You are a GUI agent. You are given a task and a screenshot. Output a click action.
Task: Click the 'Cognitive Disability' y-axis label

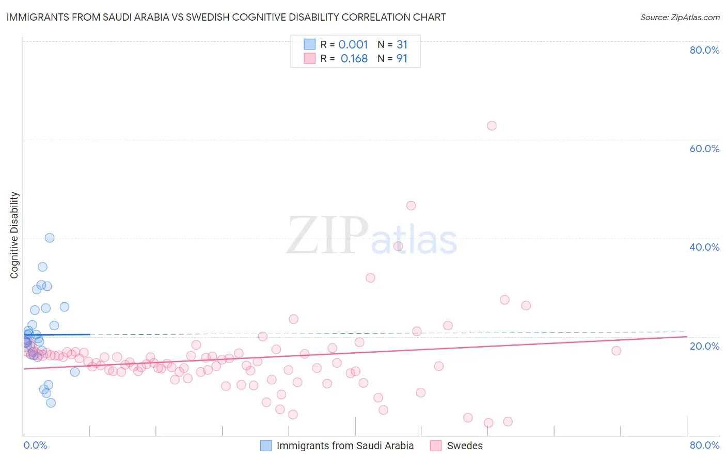14,235
